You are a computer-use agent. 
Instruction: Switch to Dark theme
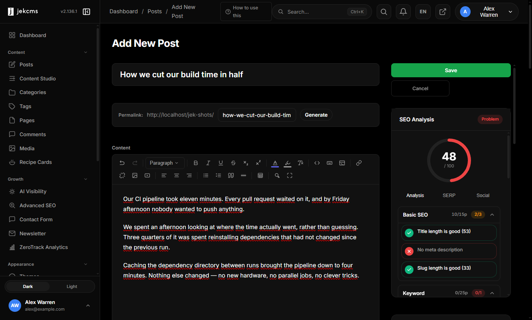pos(28,286)
